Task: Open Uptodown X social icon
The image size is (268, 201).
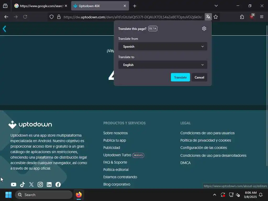Action: [x=31, y=185]
